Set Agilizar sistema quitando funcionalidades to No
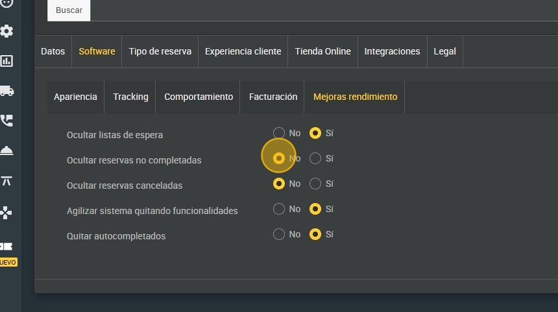This screenshot has height=312, width=558. tap(279, 209)
